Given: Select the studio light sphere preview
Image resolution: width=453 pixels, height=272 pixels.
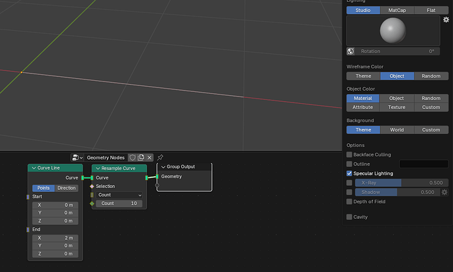Looking at the screenshot, I should [x=393, y=30].
